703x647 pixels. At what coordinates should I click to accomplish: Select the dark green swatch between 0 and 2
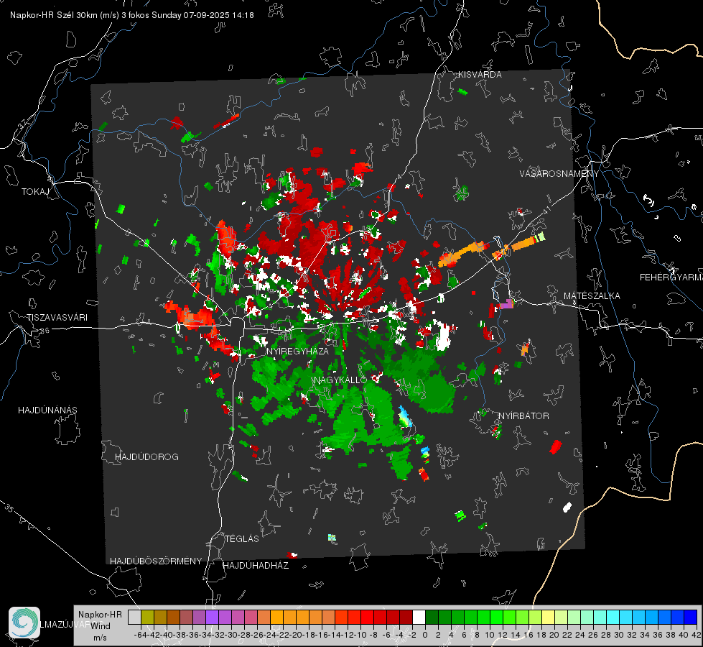[x=432, y=618]
